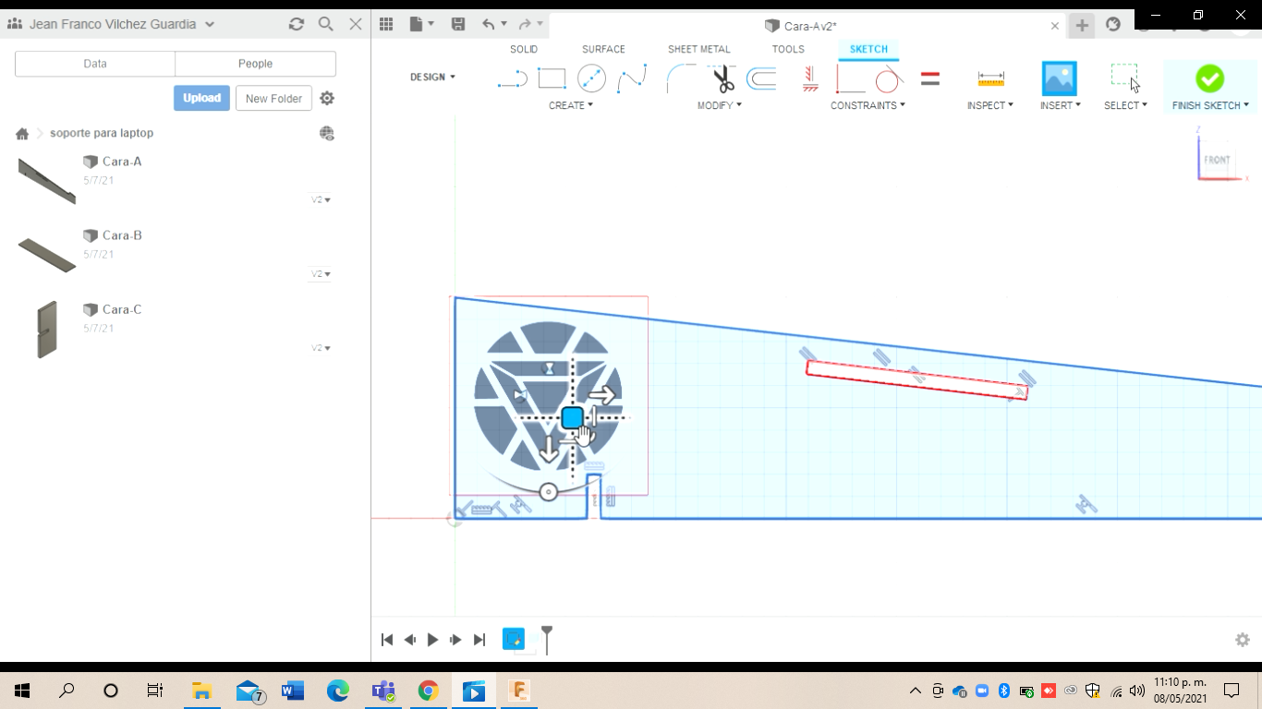This screenshot has height=709, width=1262.
Task: Expand the INSPECT dropdown menu
Action: (990, 105)
